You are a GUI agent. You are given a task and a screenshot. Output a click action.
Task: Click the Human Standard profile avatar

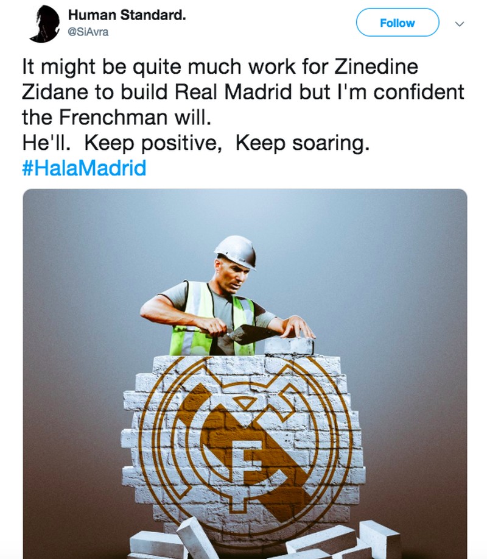[x=44, y=25]
